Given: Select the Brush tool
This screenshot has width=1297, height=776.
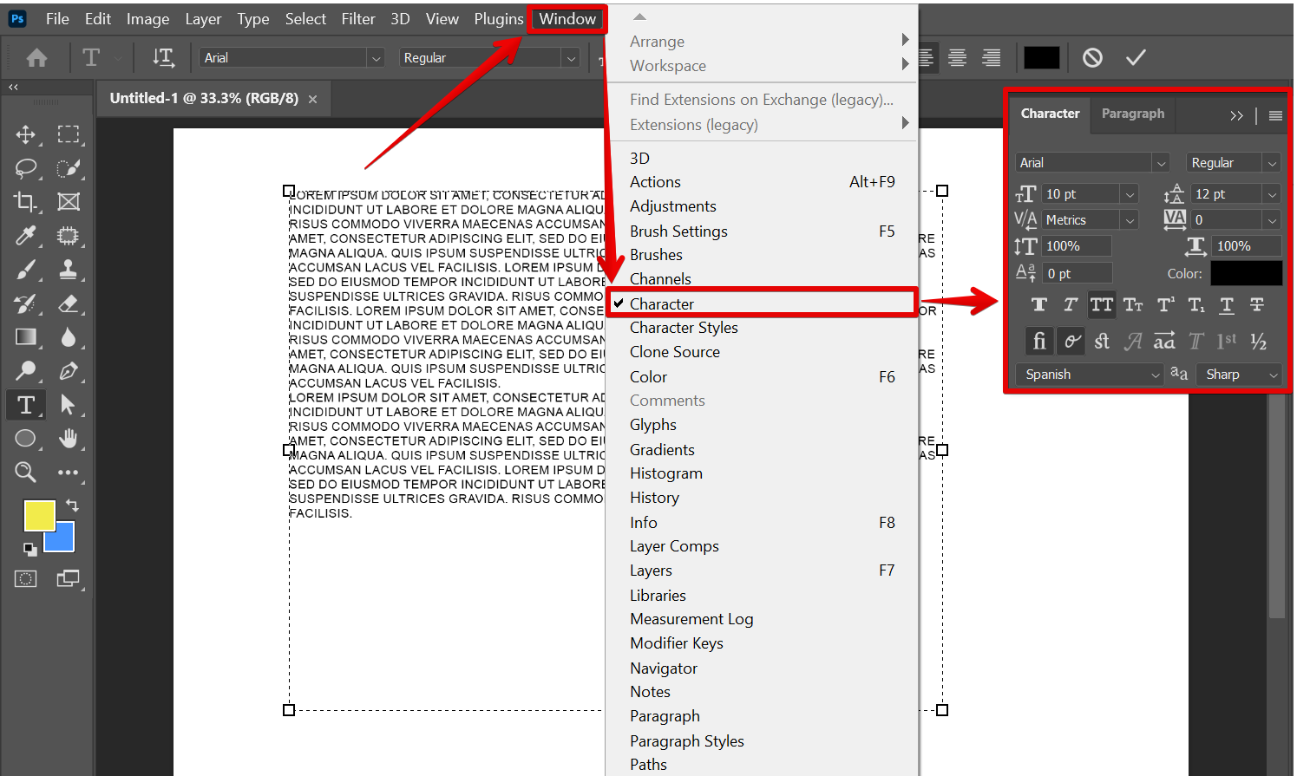Looking at the screenshot, I should click(25, 271).
